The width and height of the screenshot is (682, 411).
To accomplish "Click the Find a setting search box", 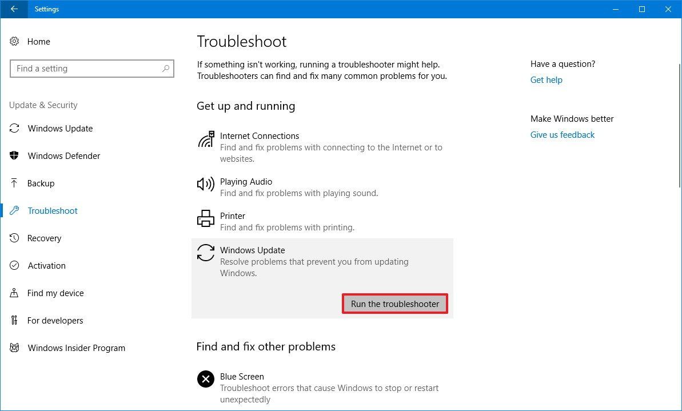I will [91, 68].
